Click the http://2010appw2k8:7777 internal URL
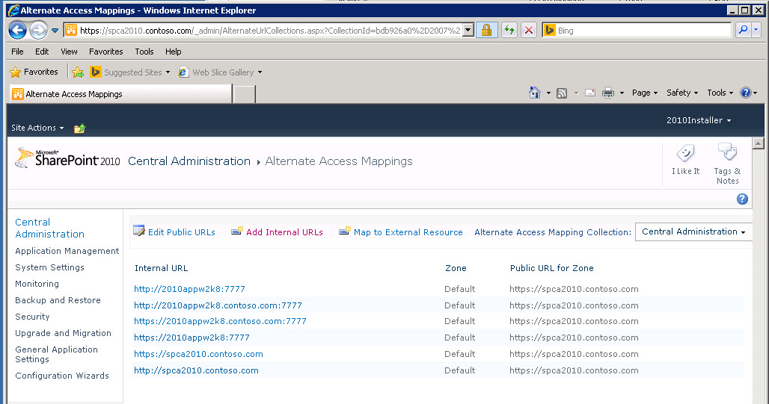This screenshot has width=769, height=404. pyautogui.click(x=189, y=289)
